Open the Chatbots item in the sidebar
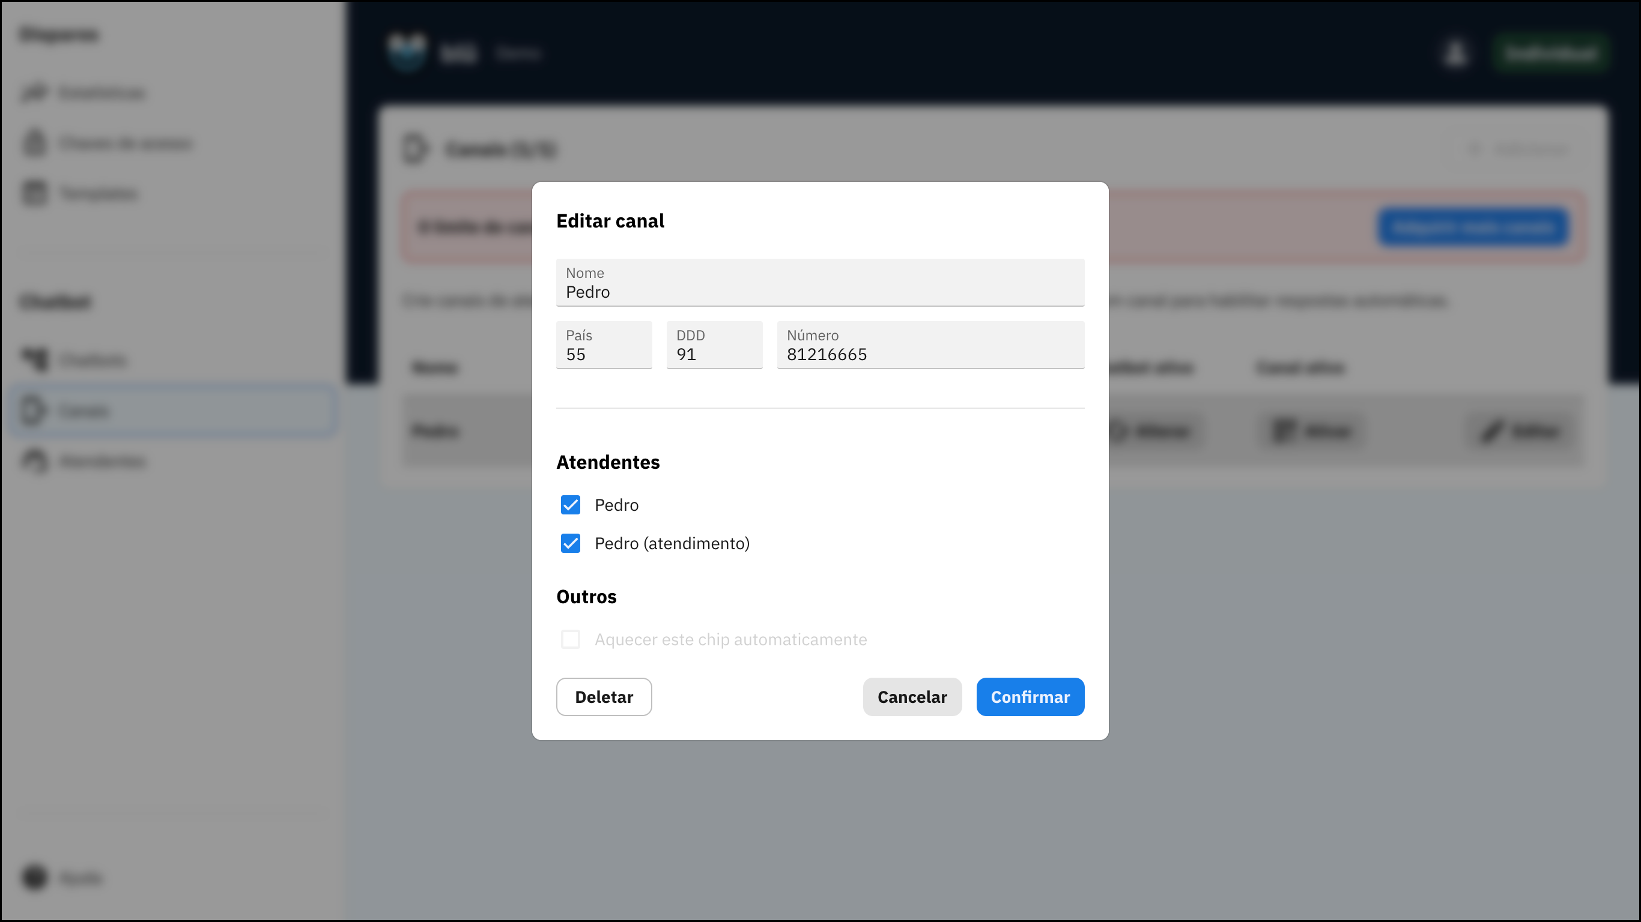The height and width of the screenshot is (922, 1641). (x=93, y=360)
